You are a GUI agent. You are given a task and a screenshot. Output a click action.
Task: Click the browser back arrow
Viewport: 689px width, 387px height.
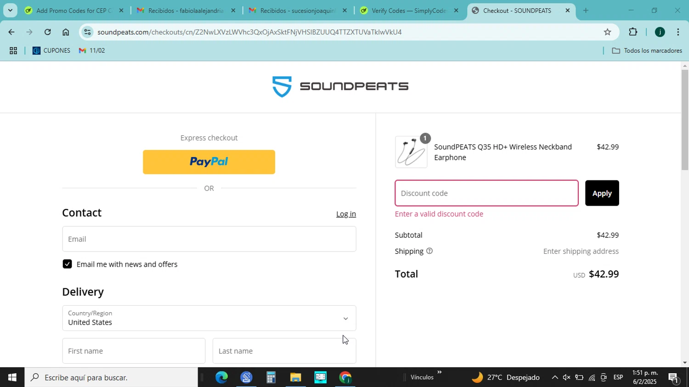pyautogui.click(x=11, y=32)
